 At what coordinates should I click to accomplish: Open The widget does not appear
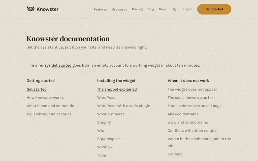pyautogui.click(x=192, y=89)
